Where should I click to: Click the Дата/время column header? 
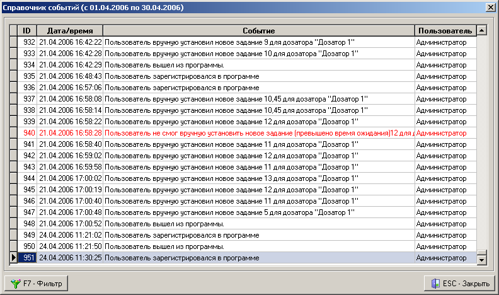pyautogui.click(x=69, y=30)
